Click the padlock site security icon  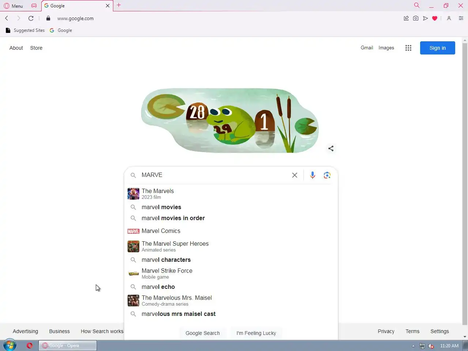pyautogui.click(x=48, y=18)
